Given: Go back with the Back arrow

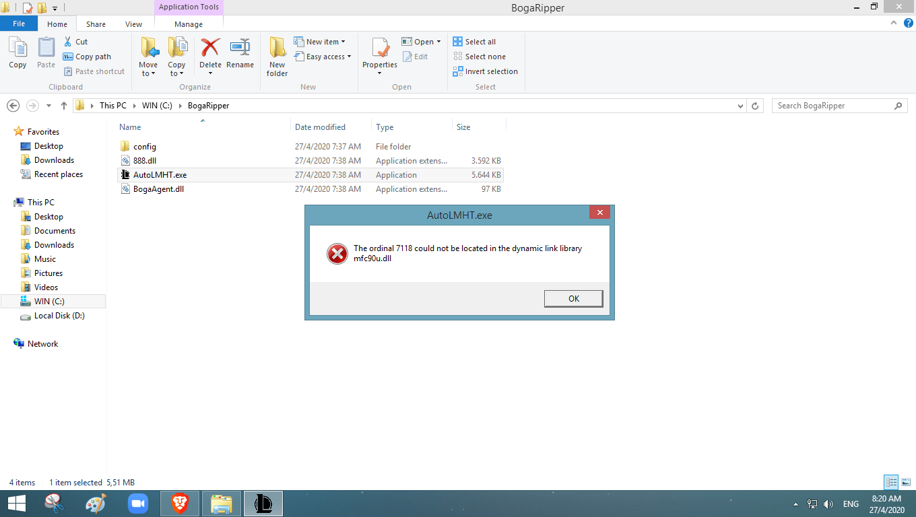Looking at the screenshot, I should [13, 106].
